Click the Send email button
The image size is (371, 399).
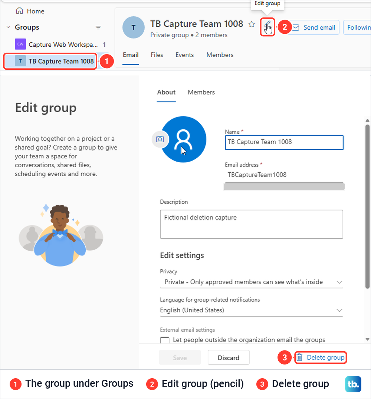(x=314, y=27)
